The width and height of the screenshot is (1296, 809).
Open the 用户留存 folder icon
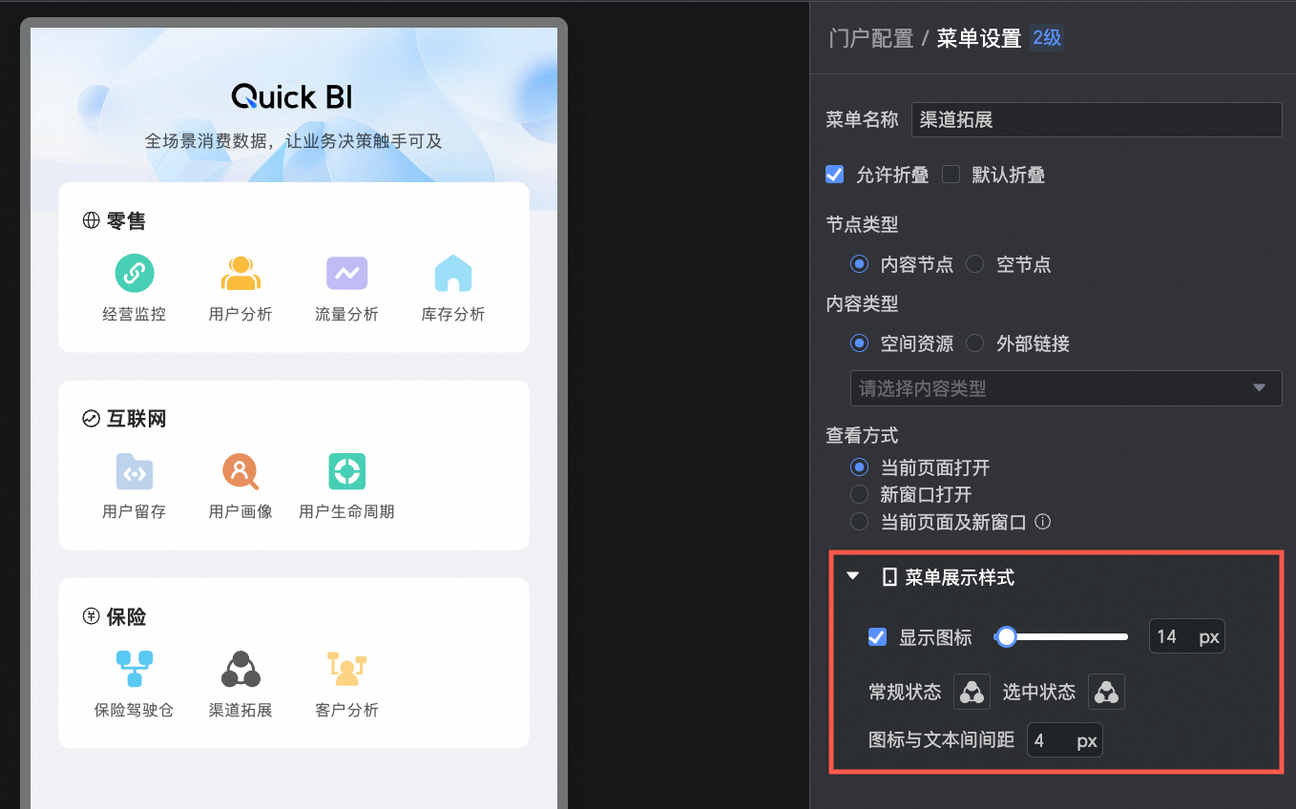coord(135,471)
